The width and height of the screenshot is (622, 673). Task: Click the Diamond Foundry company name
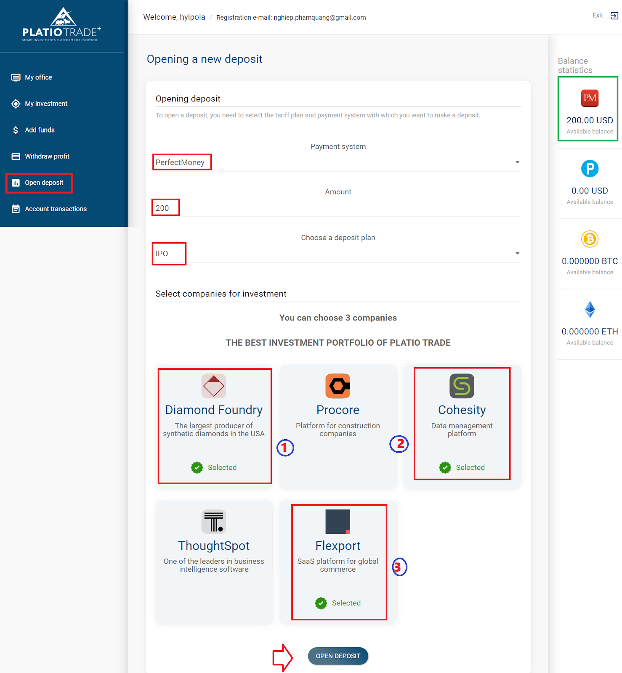(x=214, y=410)
